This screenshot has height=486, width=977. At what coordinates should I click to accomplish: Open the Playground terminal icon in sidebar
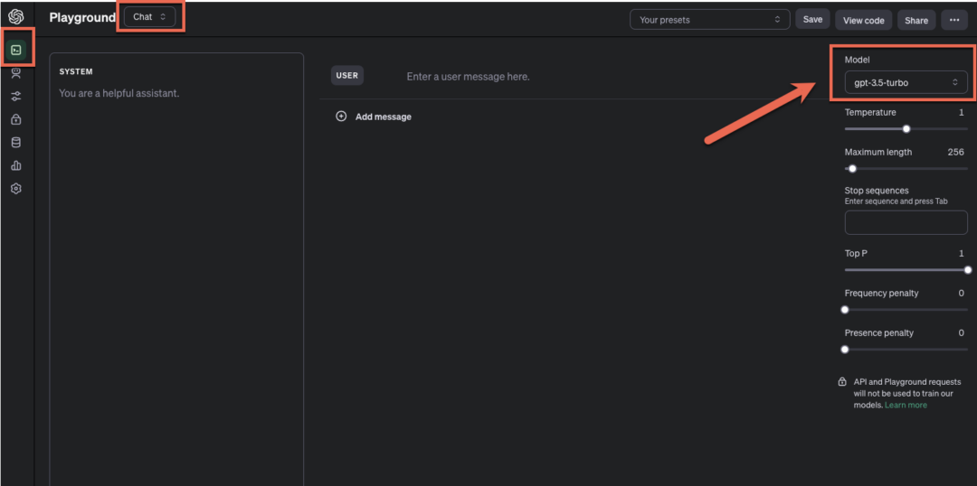point(15,50)
